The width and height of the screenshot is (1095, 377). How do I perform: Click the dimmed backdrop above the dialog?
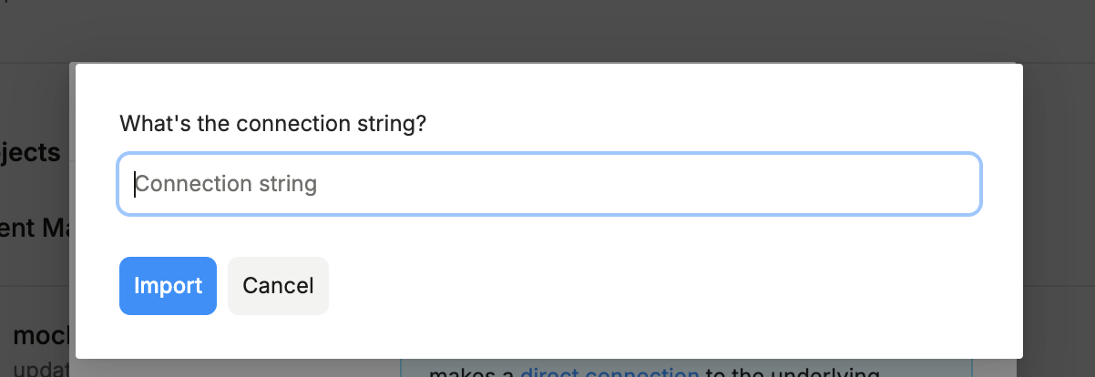coord(547,32)
